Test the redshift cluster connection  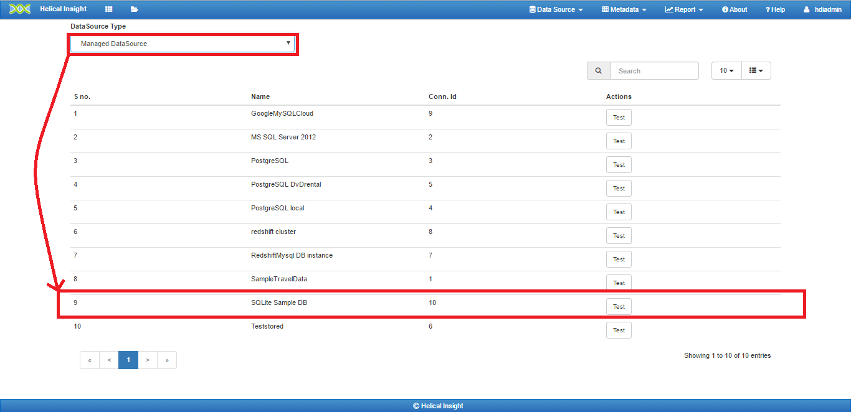619,235
